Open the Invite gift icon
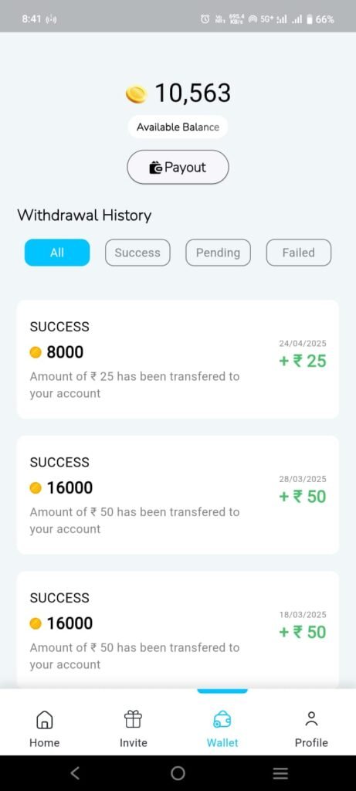 pos(133,720)
